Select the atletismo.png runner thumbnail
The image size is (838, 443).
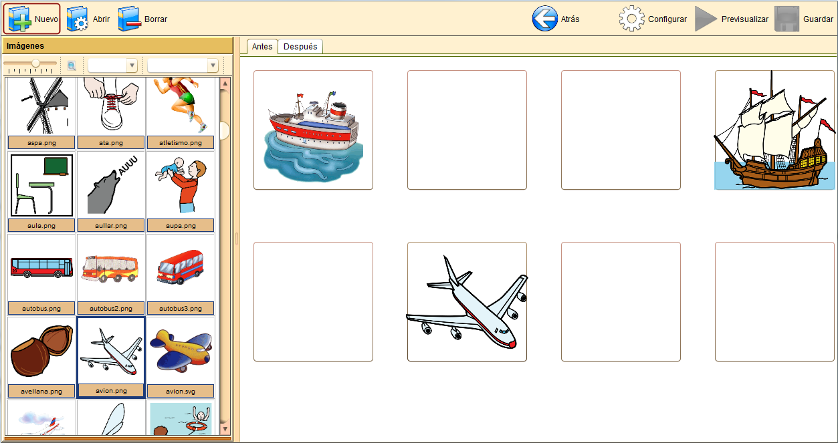181,107
